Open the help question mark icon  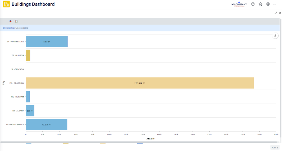(253, 4)
